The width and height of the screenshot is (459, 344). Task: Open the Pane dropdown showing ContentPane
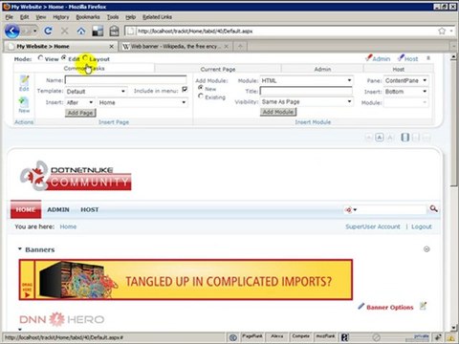[405, 80]
